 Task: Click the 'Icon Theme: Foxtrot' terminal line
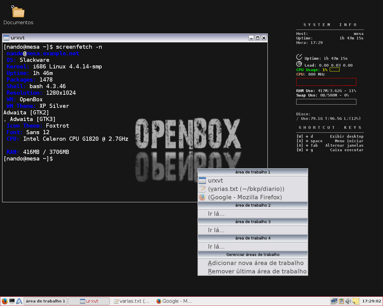tap(38, 126)
